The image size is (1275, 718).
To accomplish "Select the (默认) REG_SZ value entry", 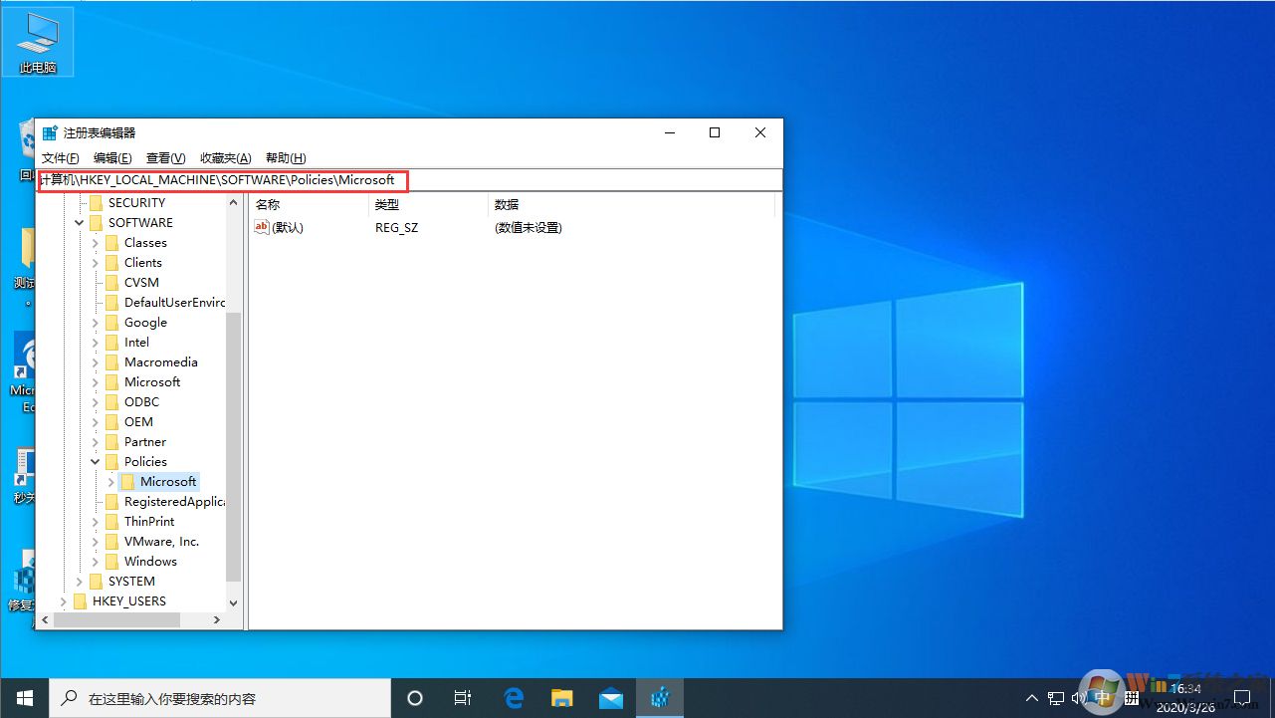I will [289, 227].
